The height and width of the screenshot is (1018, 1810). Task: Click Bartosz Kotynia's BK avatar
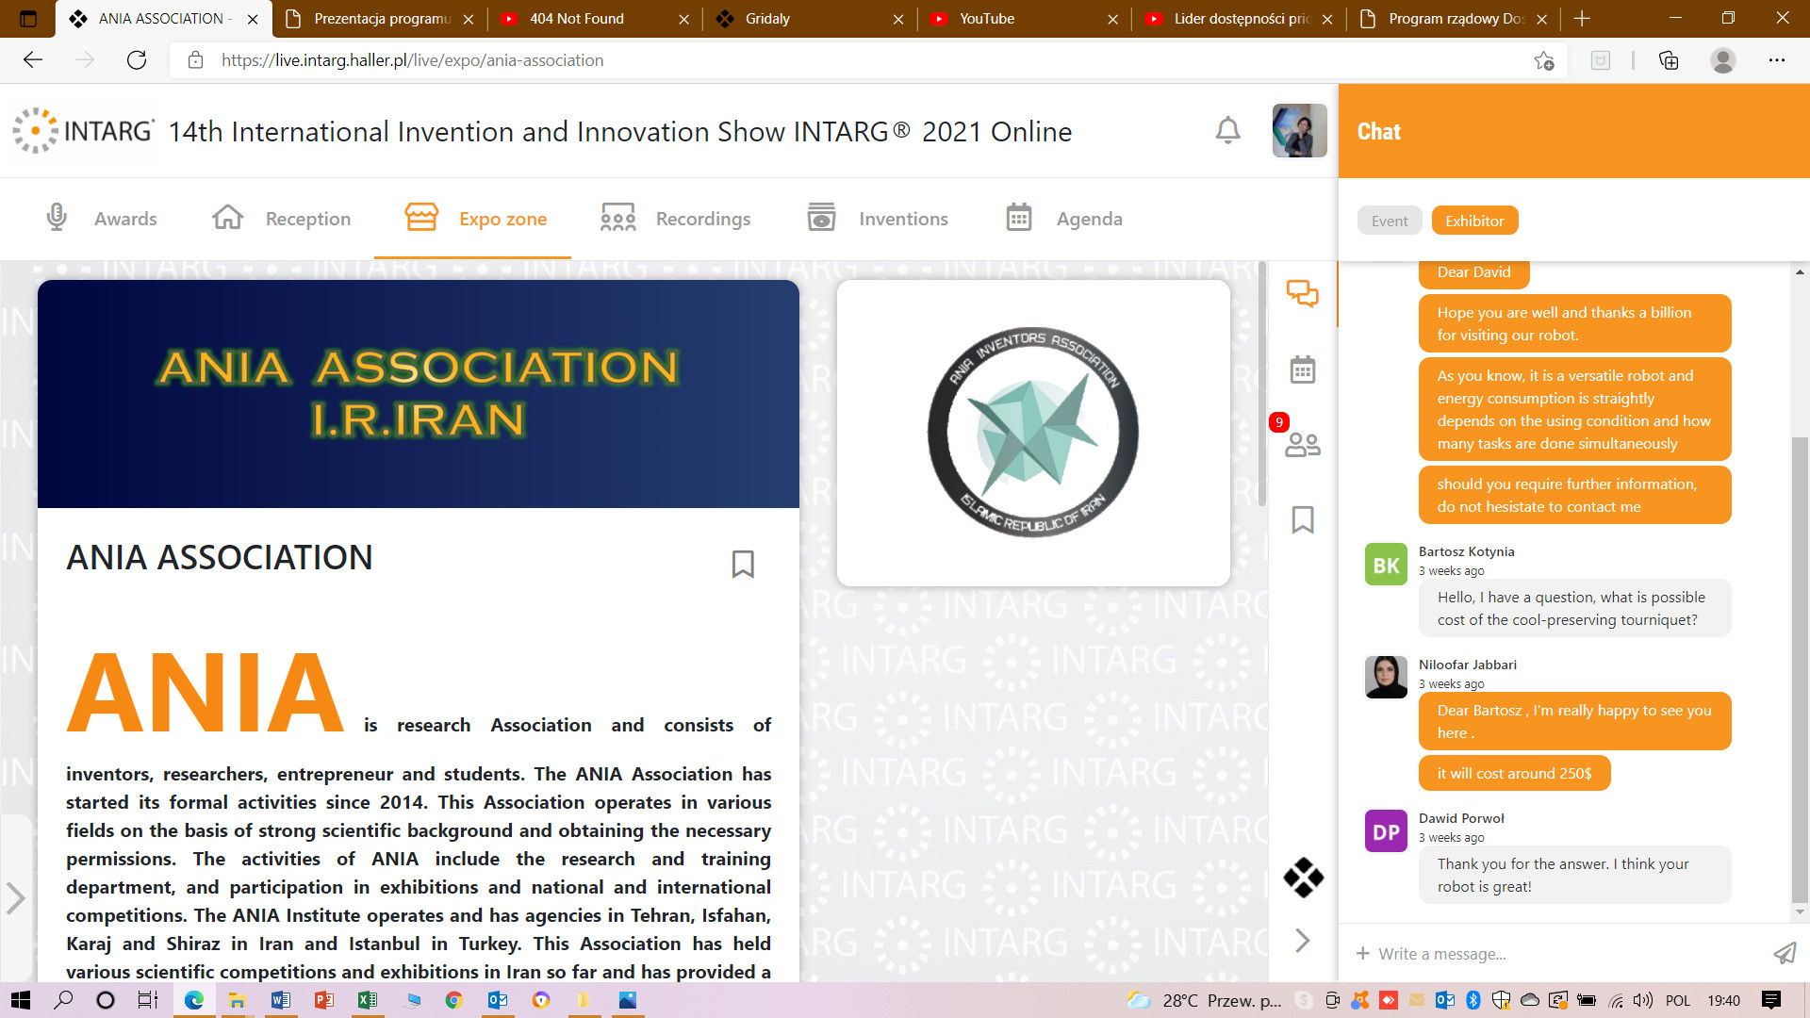point(1386,565)
